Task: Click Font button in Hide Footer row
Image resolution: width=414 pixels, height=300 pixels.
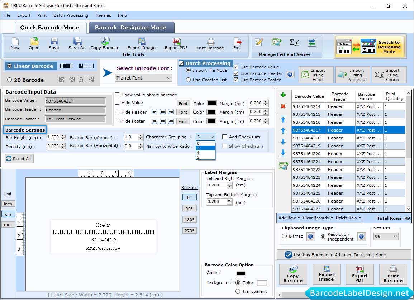Action: [x=183, y=122]
